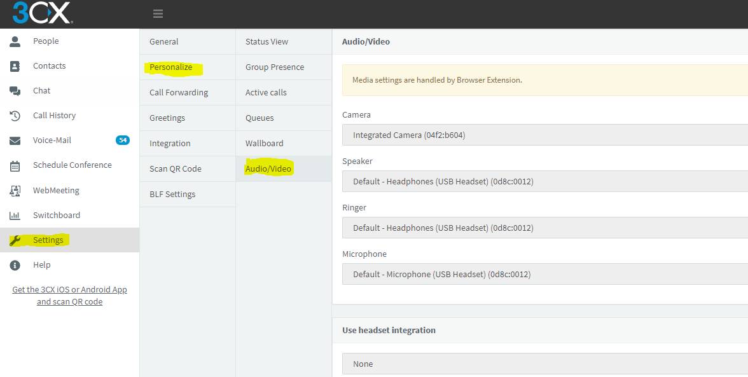Open Scan QR Code
The width and height of the screenshot is (748, 377).
(x=188, y=168)
